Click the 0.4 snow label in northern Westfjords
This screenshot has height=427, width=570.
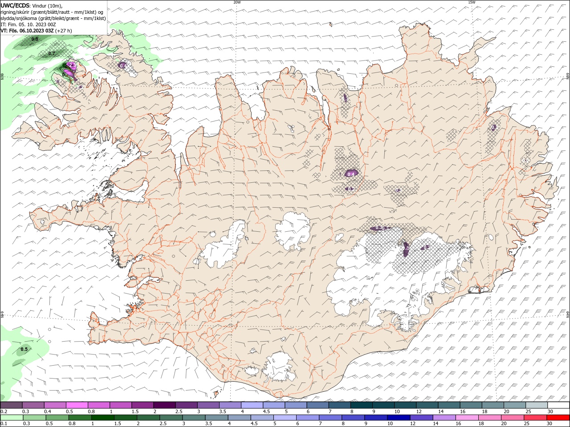point(122,66)
